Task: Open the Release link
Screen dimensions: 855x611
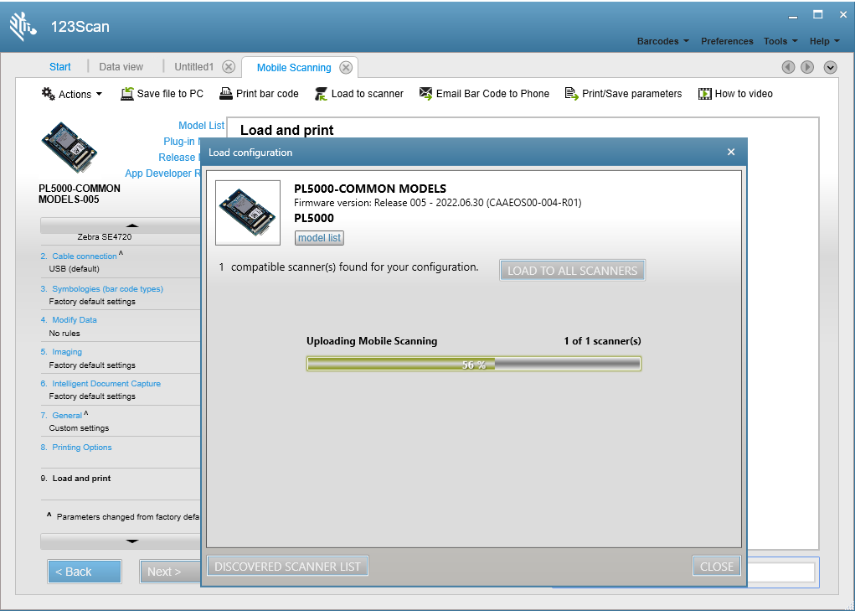Action: click(179, 157)
